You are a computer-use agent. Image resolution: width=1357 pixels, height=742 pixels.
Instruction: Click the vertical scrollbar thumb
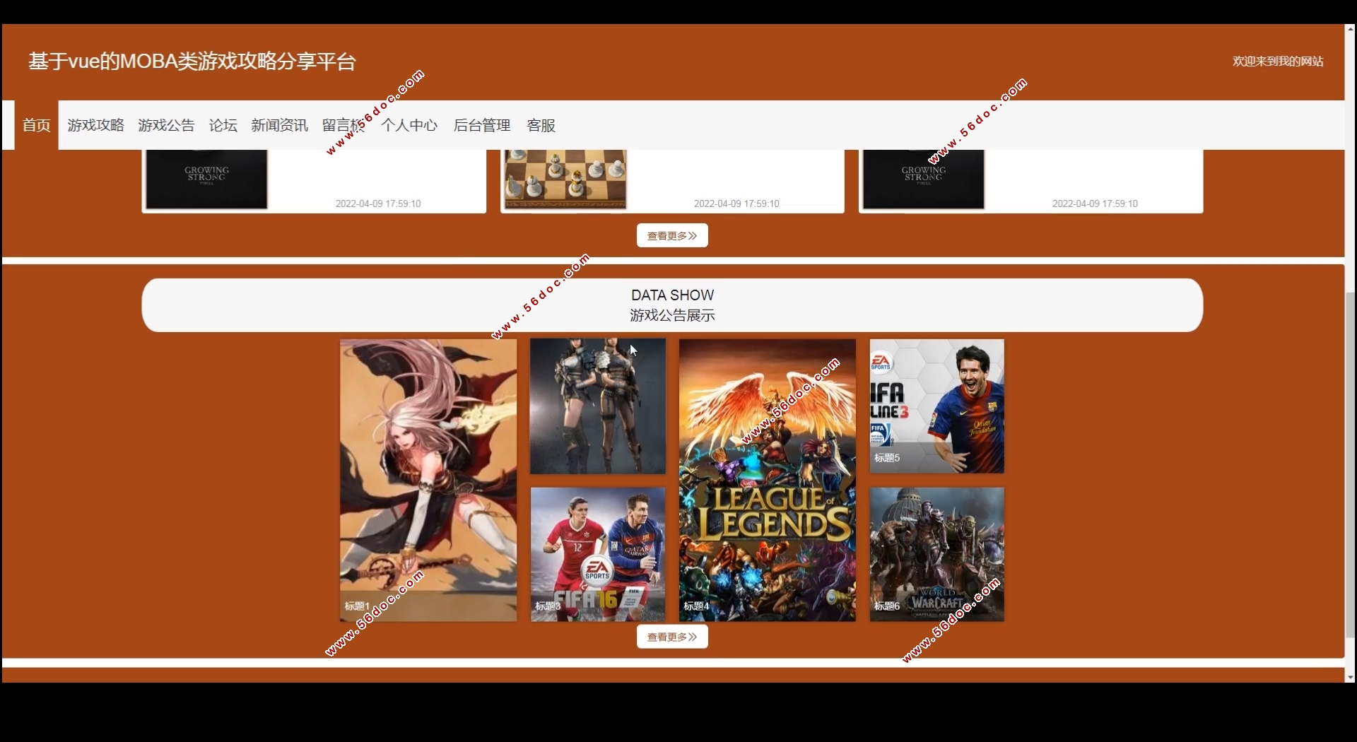1350,465
